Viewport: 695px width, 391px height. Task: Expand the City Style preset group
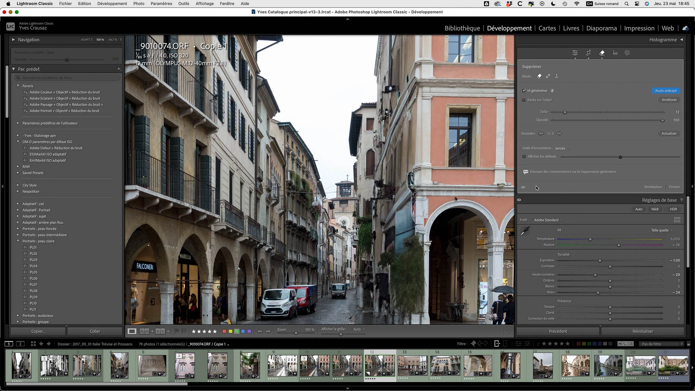coord(18,185)
